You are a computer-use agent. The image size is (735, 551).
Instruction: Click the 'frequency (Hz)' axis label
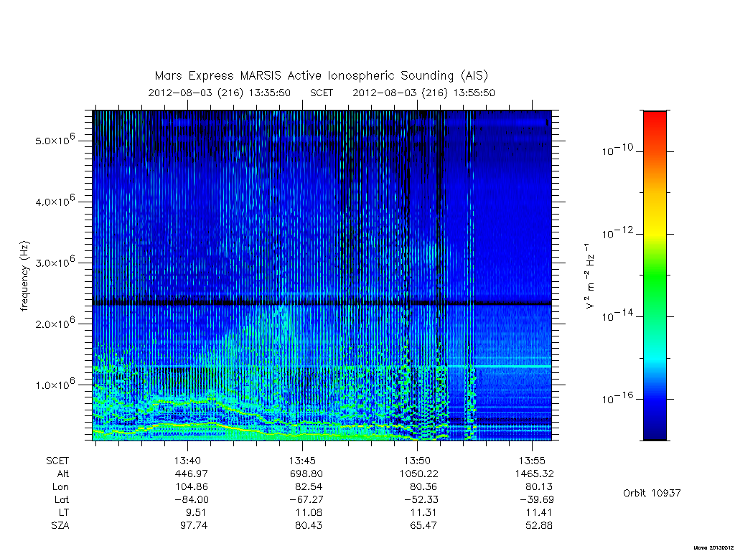pyautogui.click(x=25, y=276)
